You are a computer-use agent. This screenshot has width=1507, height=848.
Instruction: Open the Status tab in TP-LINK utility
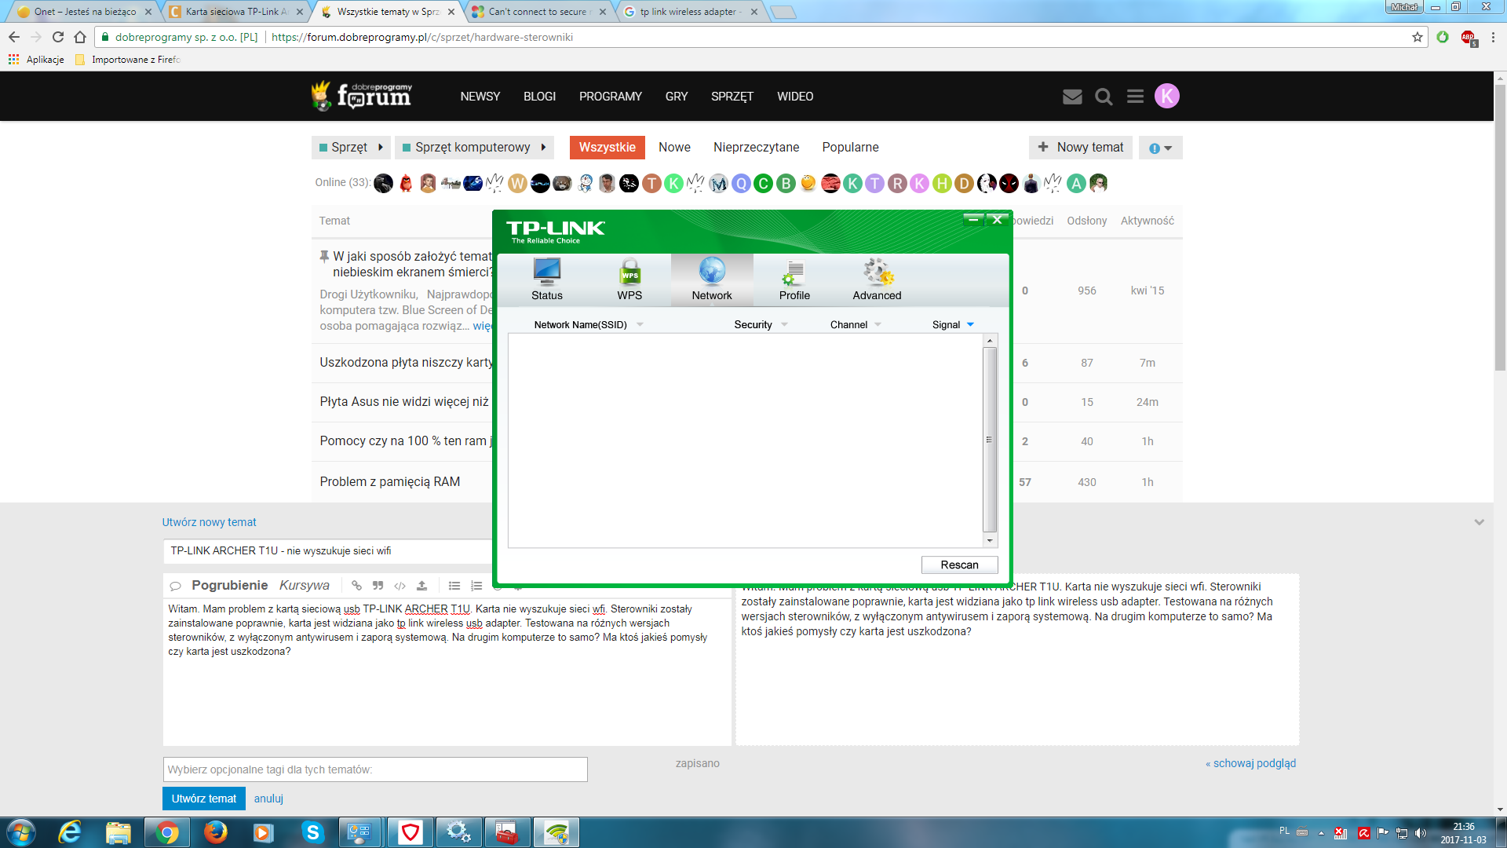[x=546, y=280]
